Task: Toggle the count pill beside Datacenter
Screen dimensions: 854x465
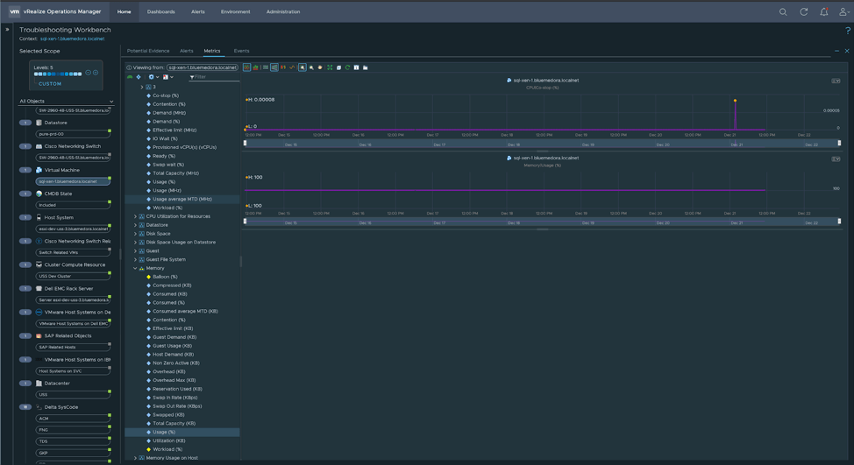Action: pos(25,383)
